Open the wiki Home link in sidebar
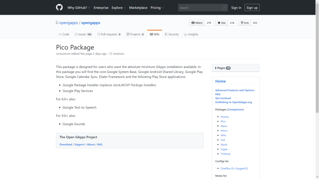 221,81
